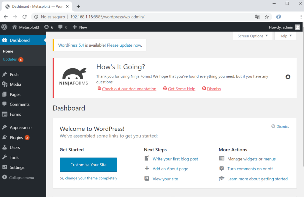Image resolution: width=304 pixels, height=197 pixels.
Task: Click the page vertical scrollbar
Action: (303, 97)
